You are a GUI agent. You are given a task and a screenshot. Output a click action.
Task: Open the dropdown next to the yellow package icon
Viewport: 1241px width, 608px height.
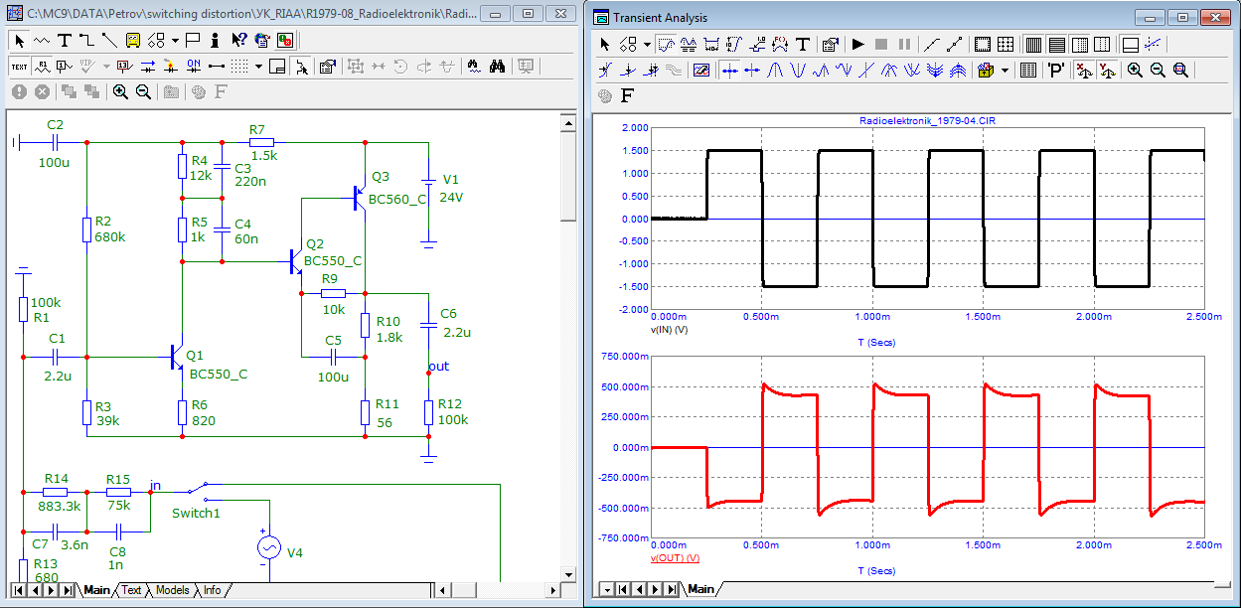(1006, 71)
